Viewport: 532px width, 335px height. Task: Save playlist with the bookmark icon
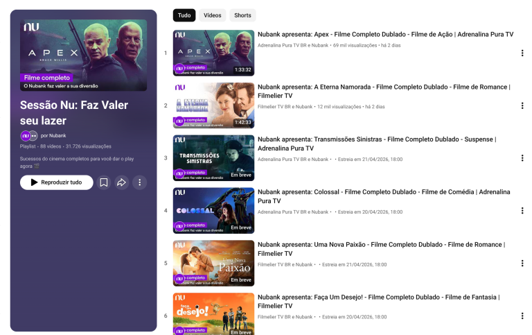pyautogui.click(x=104, y=182)
